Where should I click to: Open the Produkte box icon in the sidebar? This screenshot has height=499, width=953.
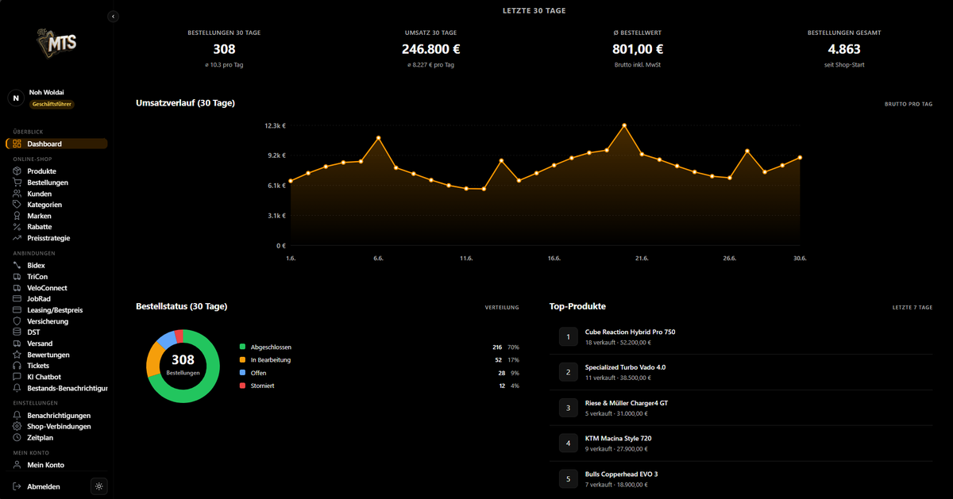[17, 171]
